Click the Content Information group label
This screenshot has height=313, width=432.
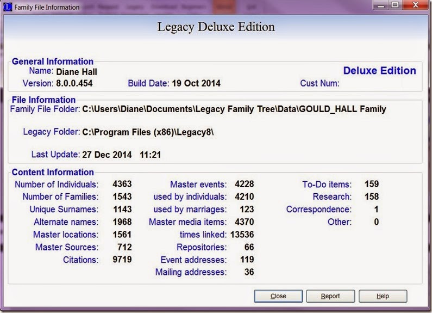click(53, 172)
